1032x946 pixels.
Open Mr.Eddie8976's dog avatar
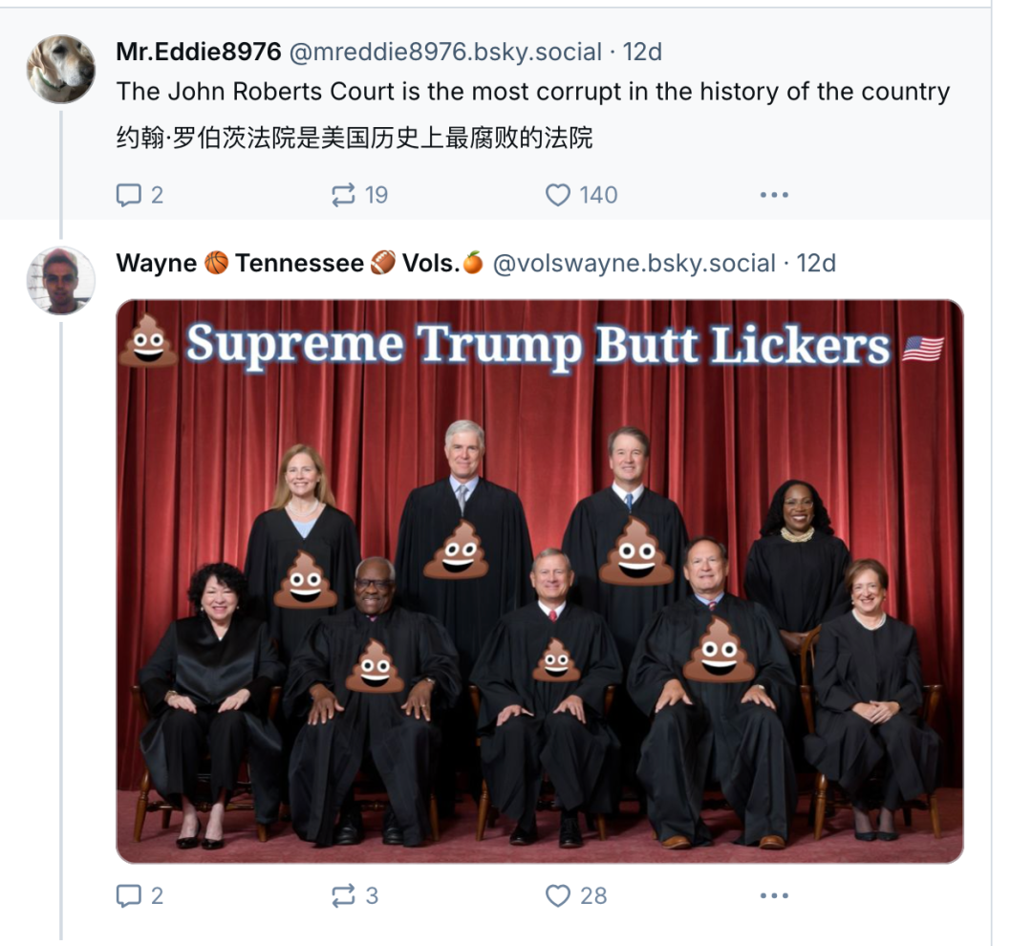coord(61,70)
